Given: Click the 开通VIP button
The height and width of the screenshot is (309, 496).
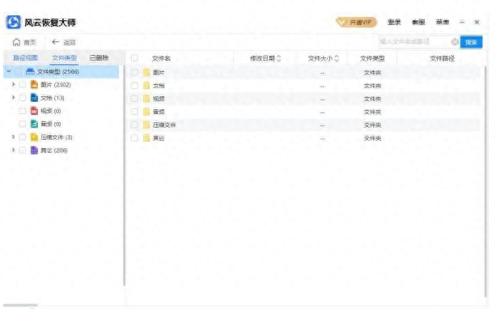Looking at the screenshot, I should (357, 22).
